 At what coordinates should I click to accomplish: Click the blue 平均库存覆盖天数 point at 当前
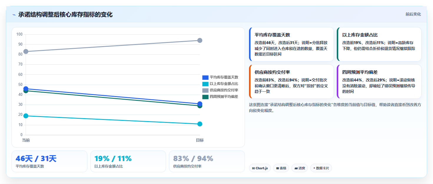pos(26,89)
